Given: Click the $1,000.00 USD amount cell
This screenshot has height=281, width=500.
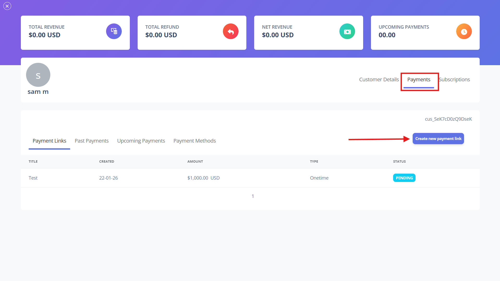Looking at the screenshot, I should point(203,178).
